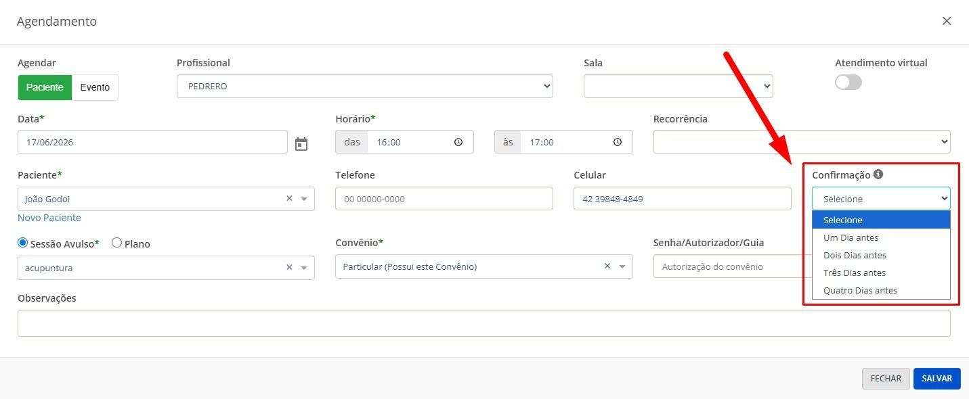This screenshot has height=399, width=969.
Task: Choose Um Dia antes option
Action: click(881, 237)
